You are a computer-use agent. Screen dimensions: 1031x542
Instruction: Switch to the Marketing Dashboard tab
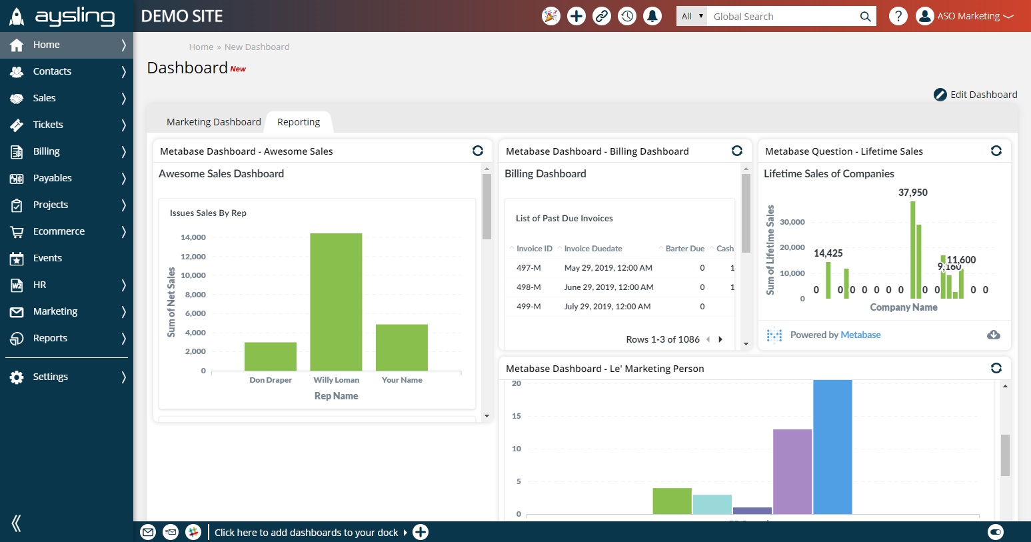pyautogui.click(x=214, y=122)
